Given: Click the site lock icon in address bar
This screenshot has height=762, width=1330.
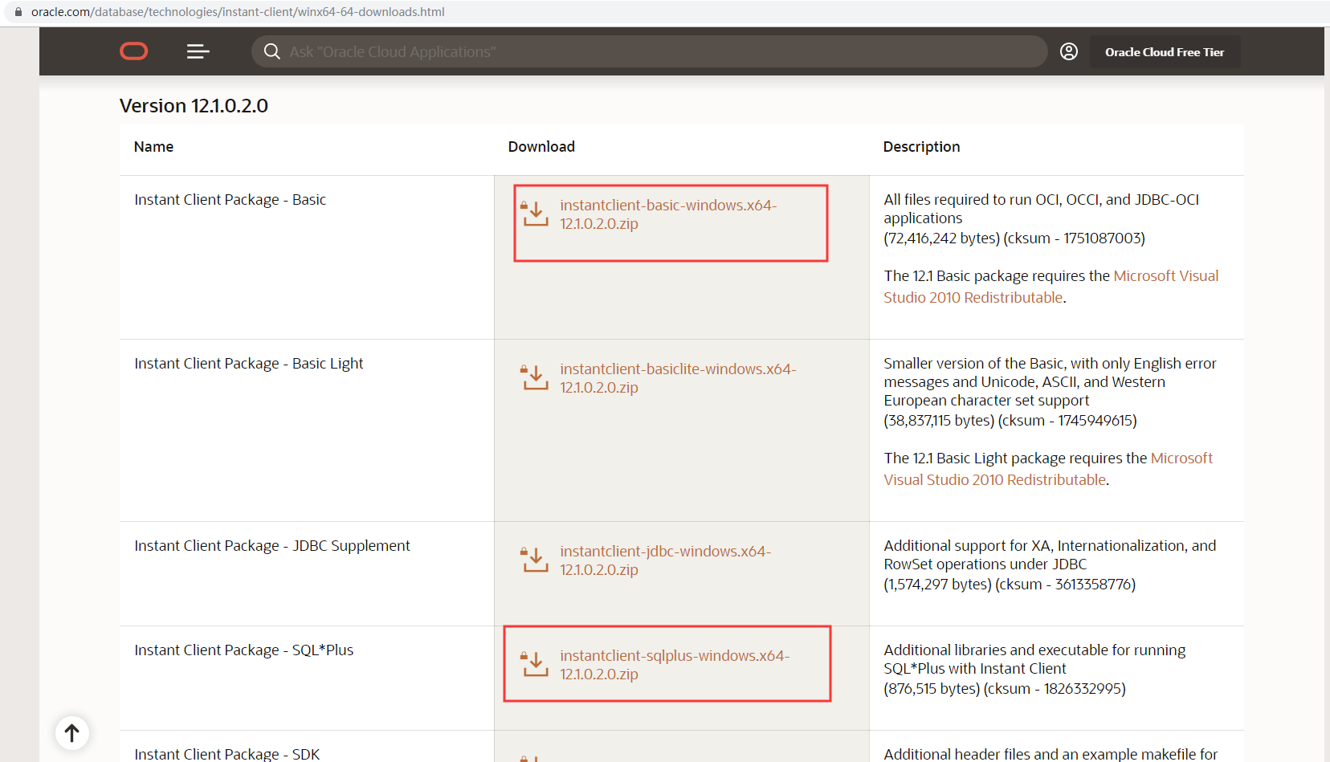Looking at the screenshot, I should [18, 12].
